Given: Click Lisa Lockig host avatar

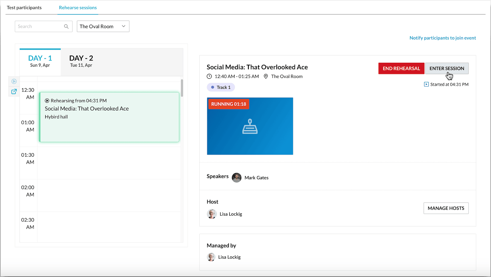Looking at the screenshot, I should pos(212,214).
